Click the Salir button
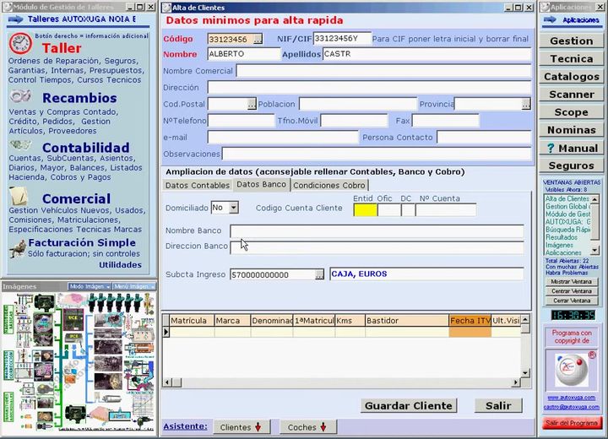Image resolution: width=608 pixels, height=439 pixels. click(498, 405)
